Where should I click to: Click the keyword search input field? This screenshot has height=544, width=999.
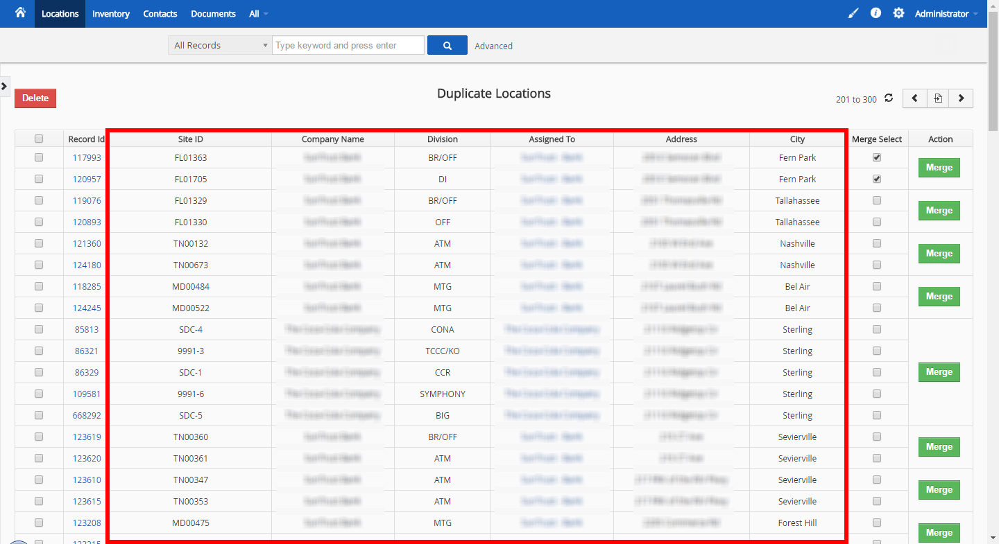[x=348, y=44]
